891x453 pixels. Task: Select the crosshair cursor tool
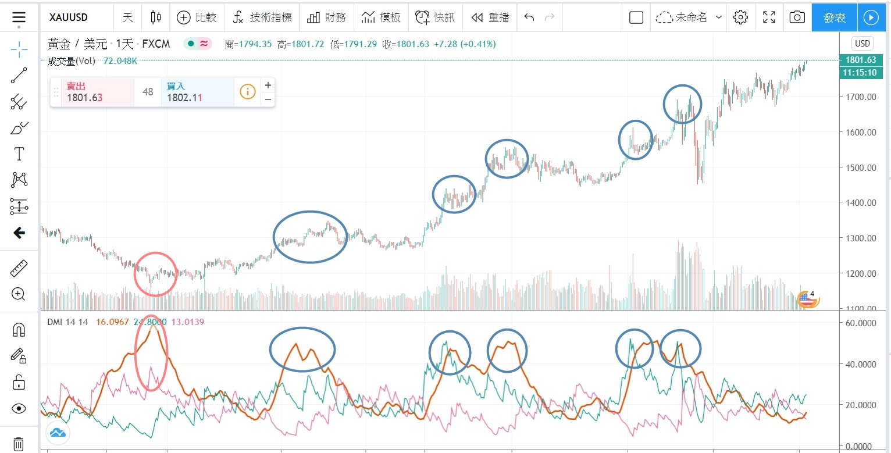pyautogui.click(x=19, y=49)
